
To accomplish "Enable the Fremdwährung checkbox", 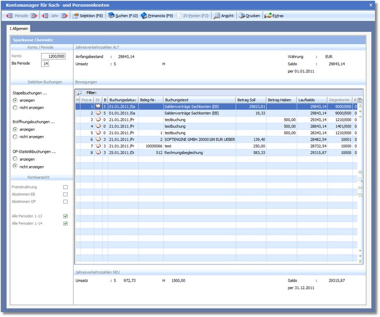I will tap(65, 187).
